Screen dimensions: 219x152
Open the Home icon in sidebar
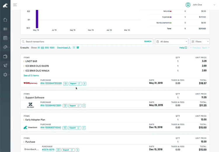(5, 20)
